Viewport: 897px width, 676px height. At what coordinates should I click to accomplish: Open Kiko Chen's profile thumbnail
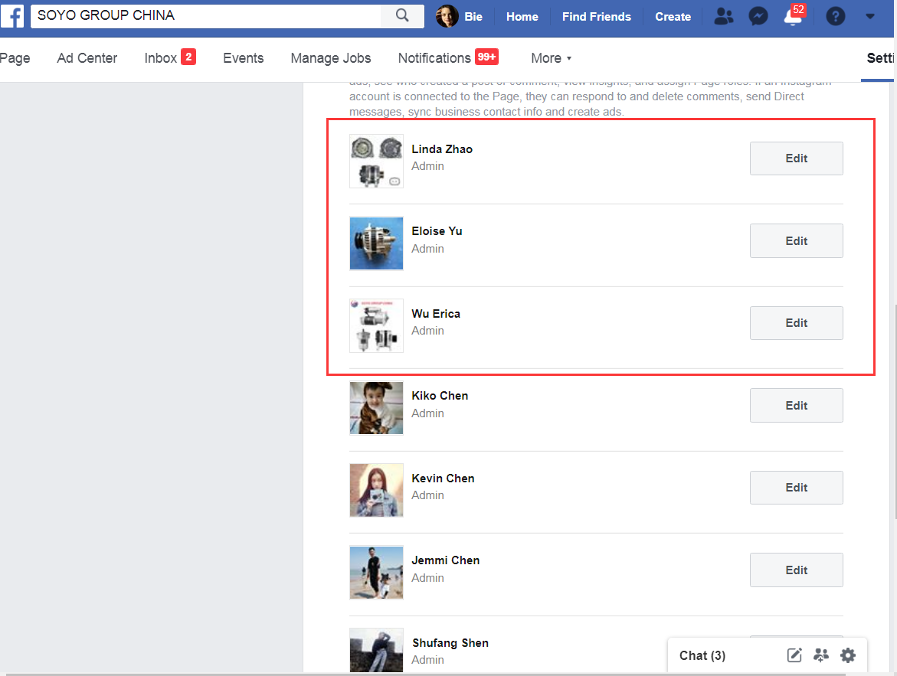pyautogui.click(x=376, y=408)
